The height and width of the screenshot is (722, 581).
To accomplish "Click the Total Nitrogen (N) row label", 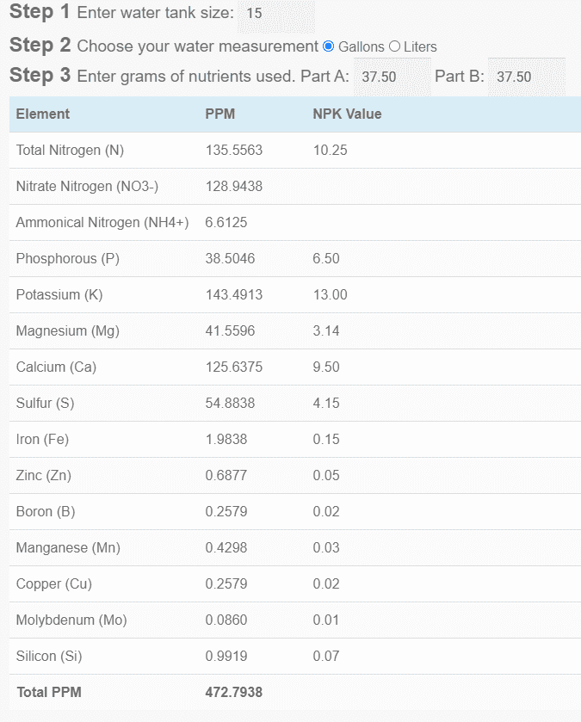I will [70, 150].
